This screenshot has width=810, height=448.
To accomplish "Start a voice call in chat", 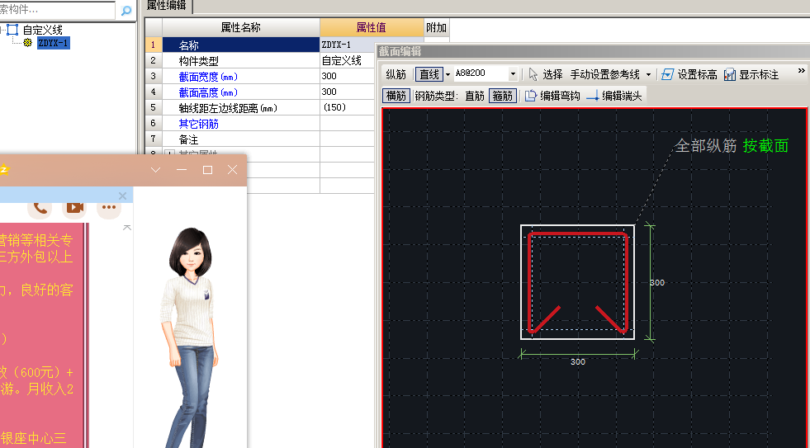I will (40, 207).
